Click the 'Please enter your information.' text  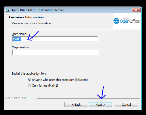(x=32, y=23)
